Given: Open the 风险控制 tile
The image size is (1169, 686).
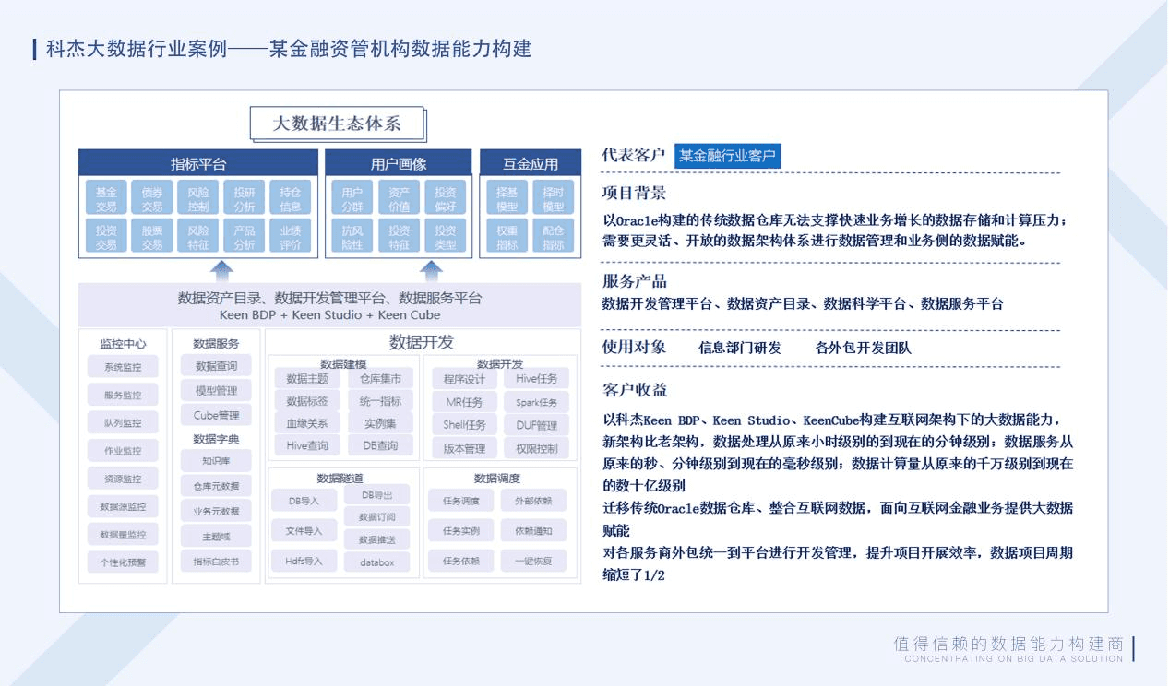Looking at the screenshot, I should (x=198, y=199).
